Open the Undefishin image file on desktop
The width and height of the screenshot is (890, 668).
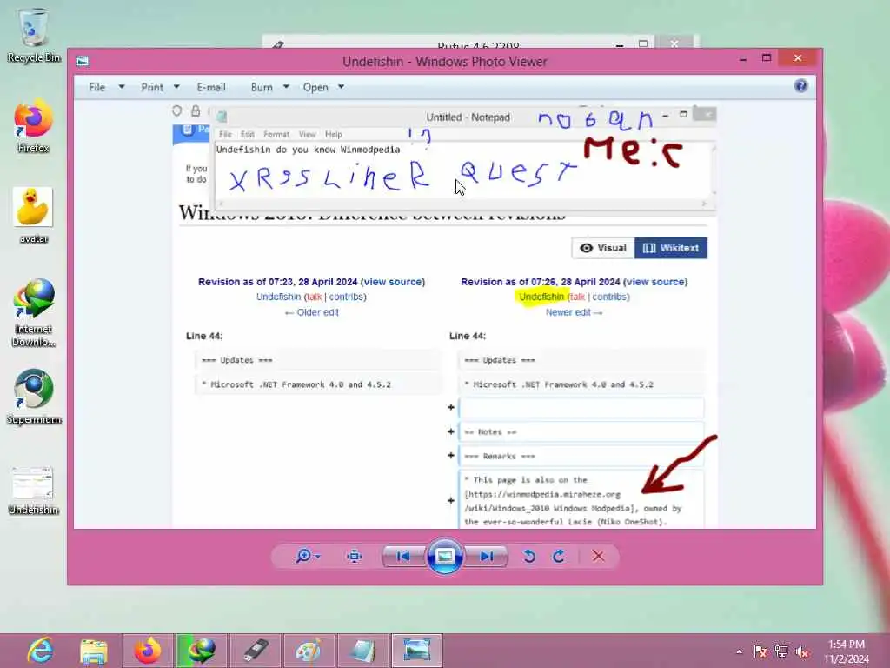pos(34,491)
